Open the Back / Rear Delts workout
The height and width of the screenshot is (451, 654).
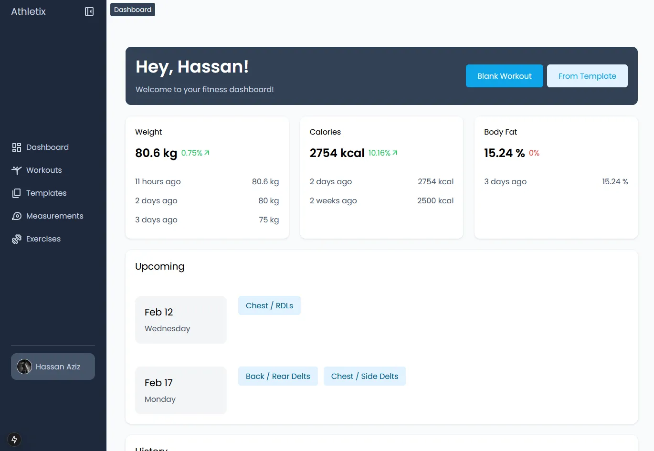pos(278,376)
